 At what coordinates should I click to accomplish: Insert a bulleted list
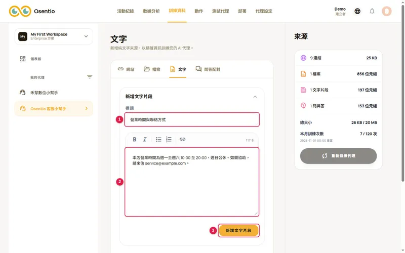click(158, 140)
